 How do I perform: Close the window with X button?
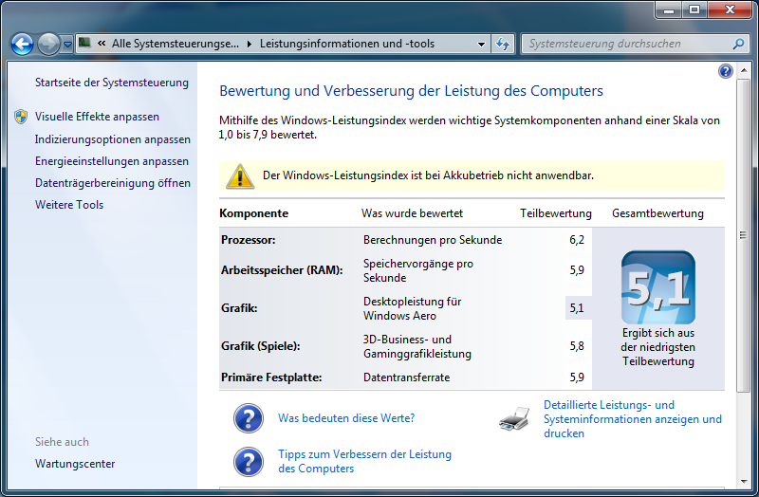[x=730, y=9]
